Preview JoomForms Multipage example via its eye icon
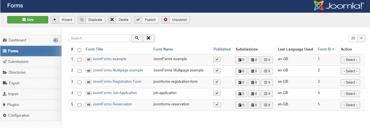This screenshot has height=128, width=370. click(89, 71)
